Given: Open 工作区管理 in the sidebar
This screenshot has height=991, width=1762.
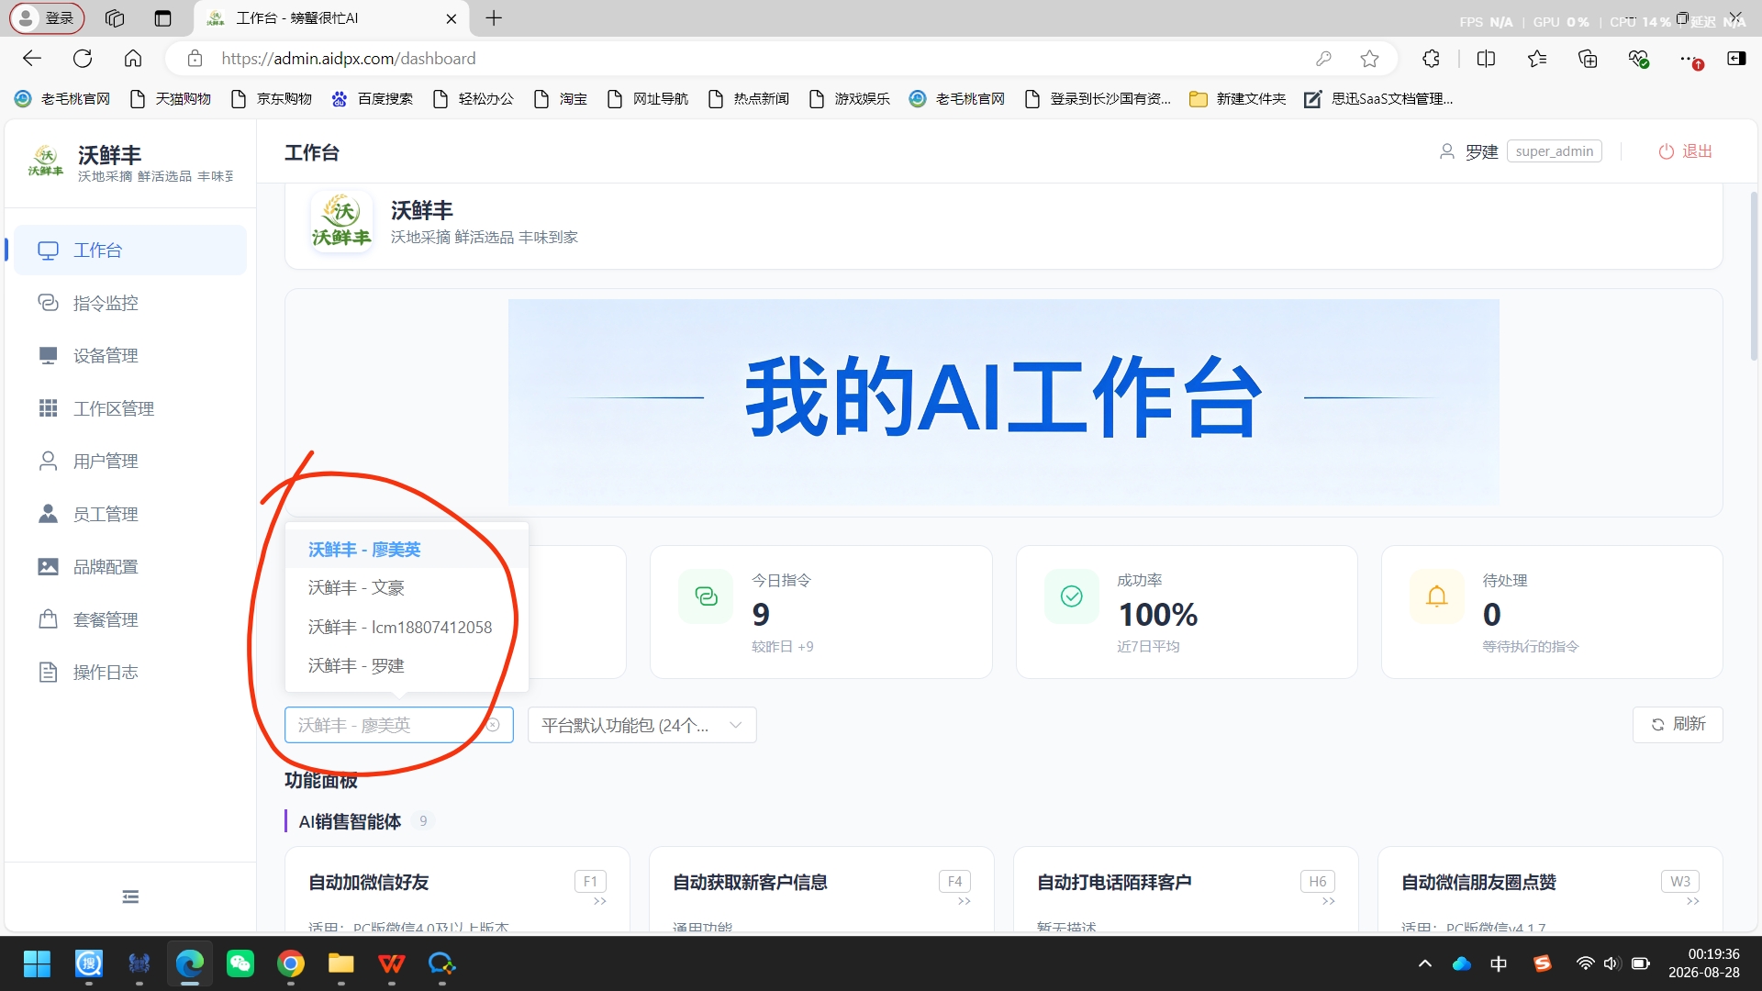Looking at the screenshot, I should click(x=130, y=408).
